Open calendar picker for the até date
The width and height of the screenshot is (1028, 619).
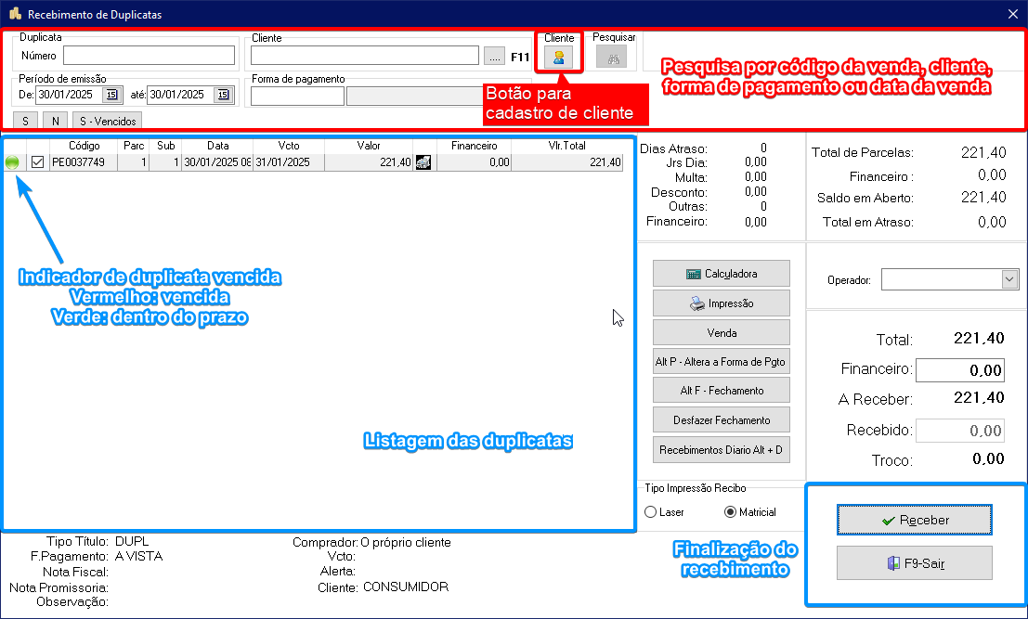223,95
